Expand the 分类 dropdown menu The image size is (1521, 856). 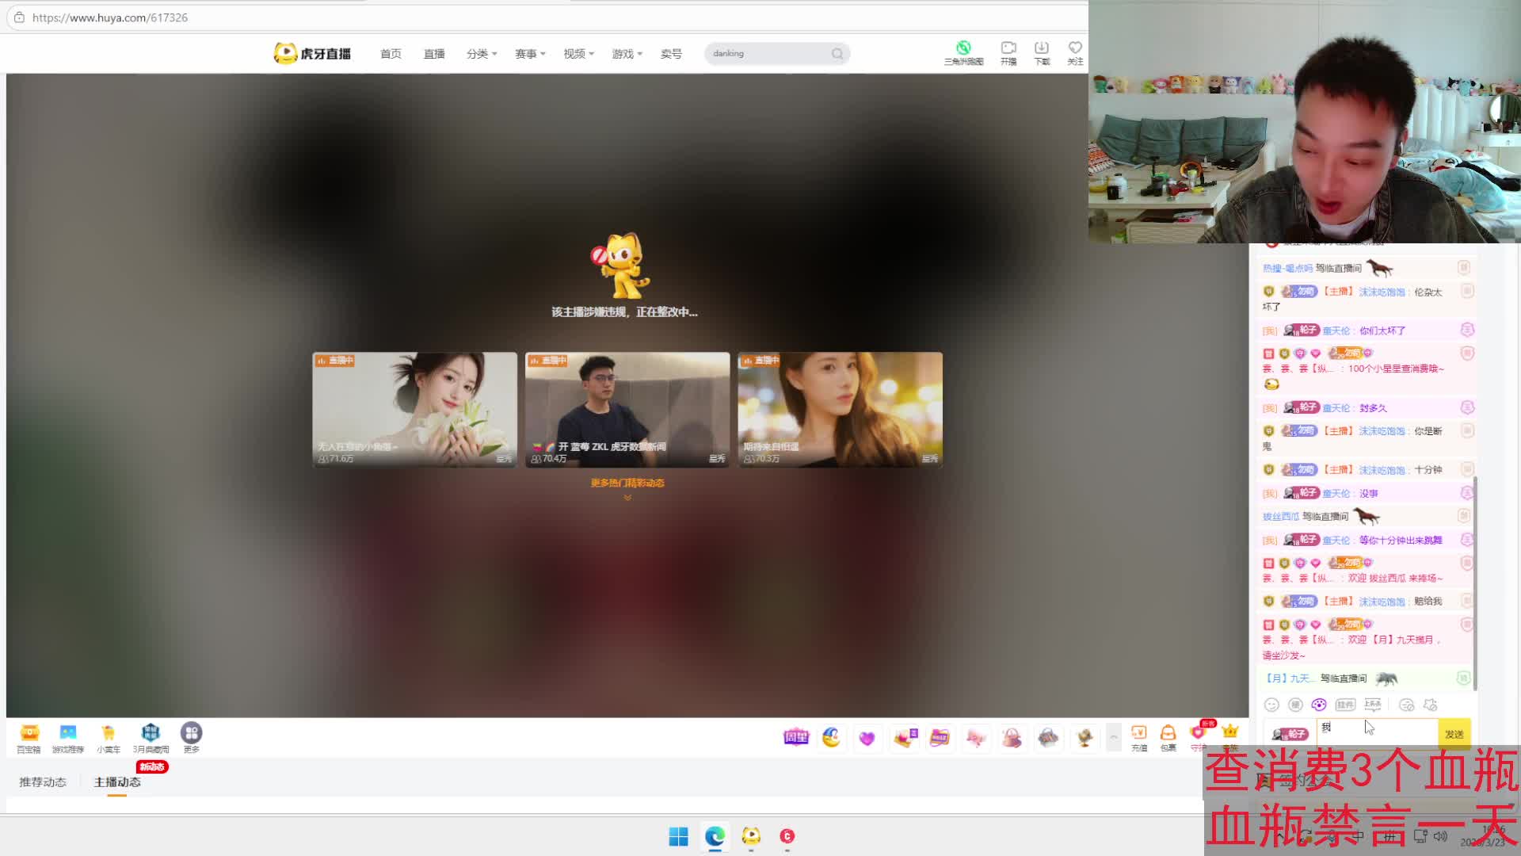[x=481, y=54]
